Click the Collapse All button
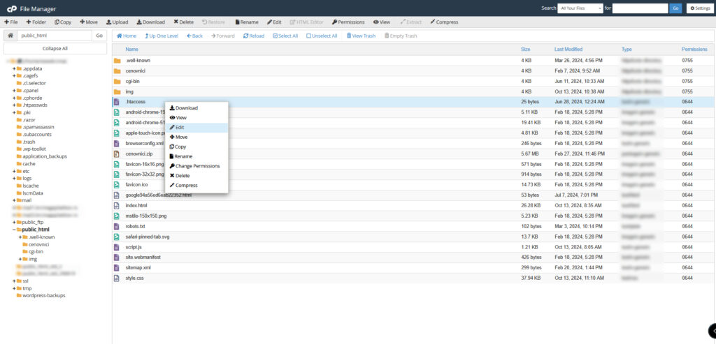The image size is (716, 344). (55, 49)
